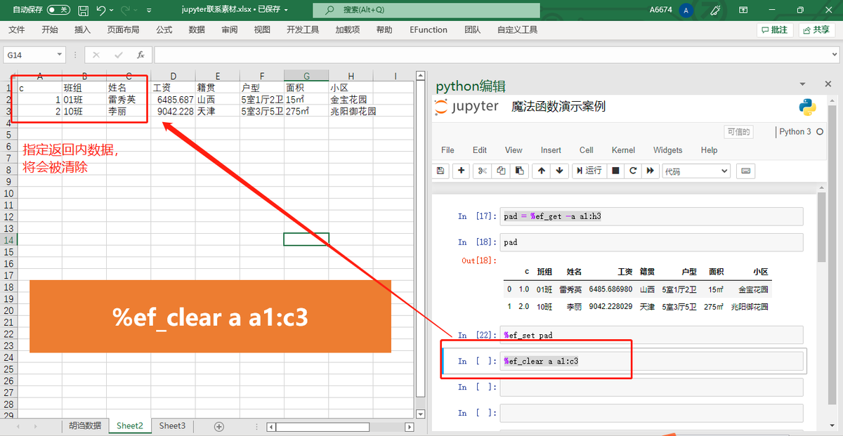Click the Python logo in Jupyter header
Viewport: 843px width, 436px height.
click(807, 107)
